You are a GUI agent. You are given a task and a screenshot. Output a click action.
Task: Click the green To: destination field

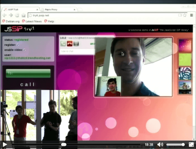pyautogui.click(x=28, y=73)
